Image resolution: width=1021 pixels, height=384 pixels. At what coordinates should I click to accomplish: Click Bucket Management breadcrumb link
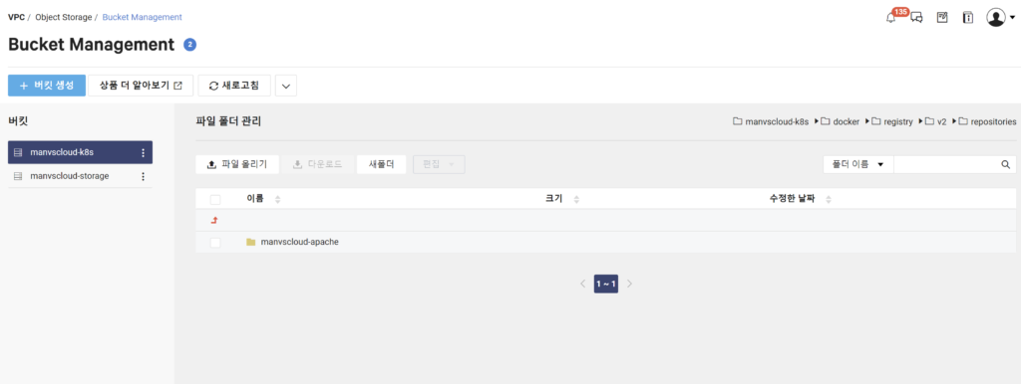(x=142, y=18)
